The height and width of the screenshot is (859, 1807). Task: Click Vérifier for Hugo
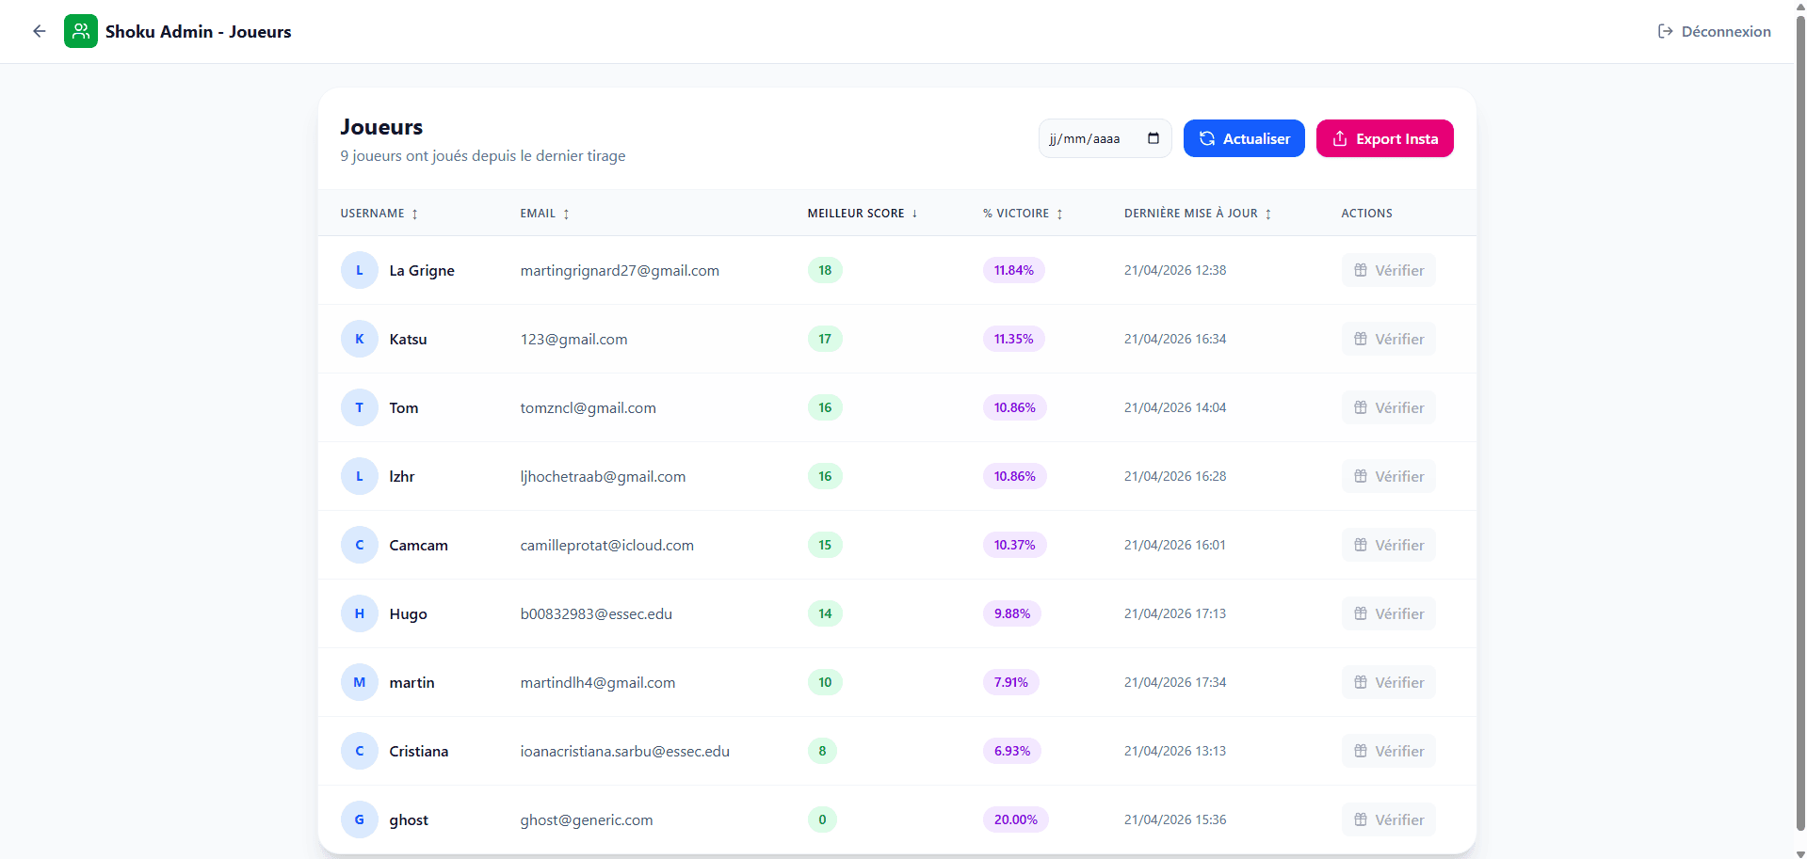pyautogui.click(x=1389, y=613)
